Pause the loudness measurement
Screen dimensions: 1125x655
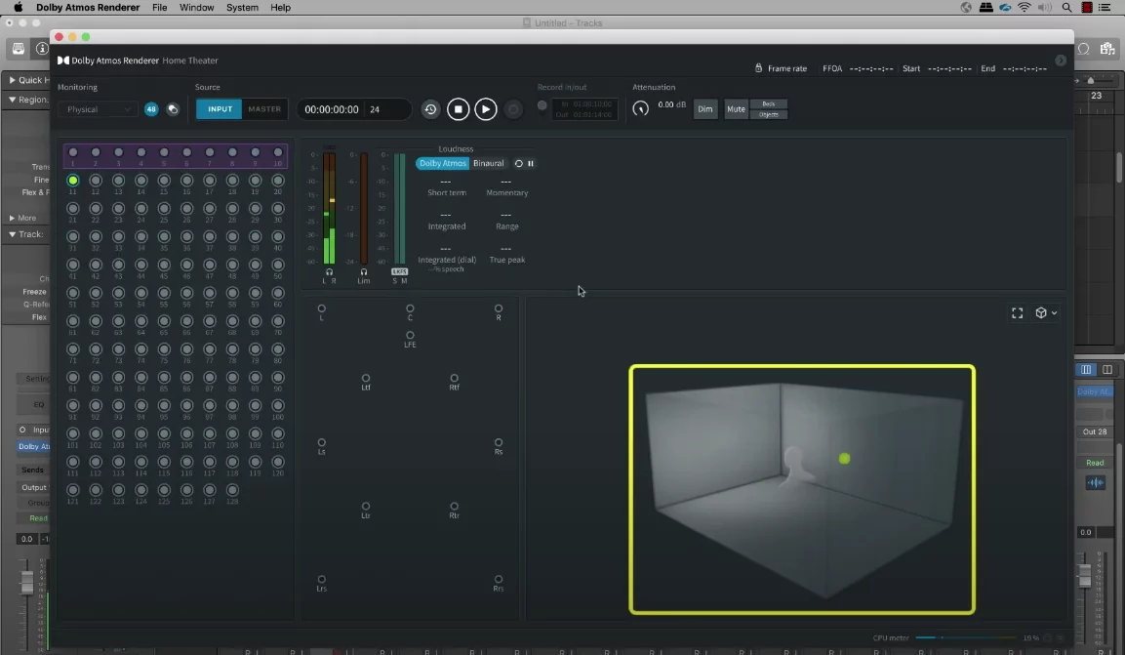(x=531, y=164)
